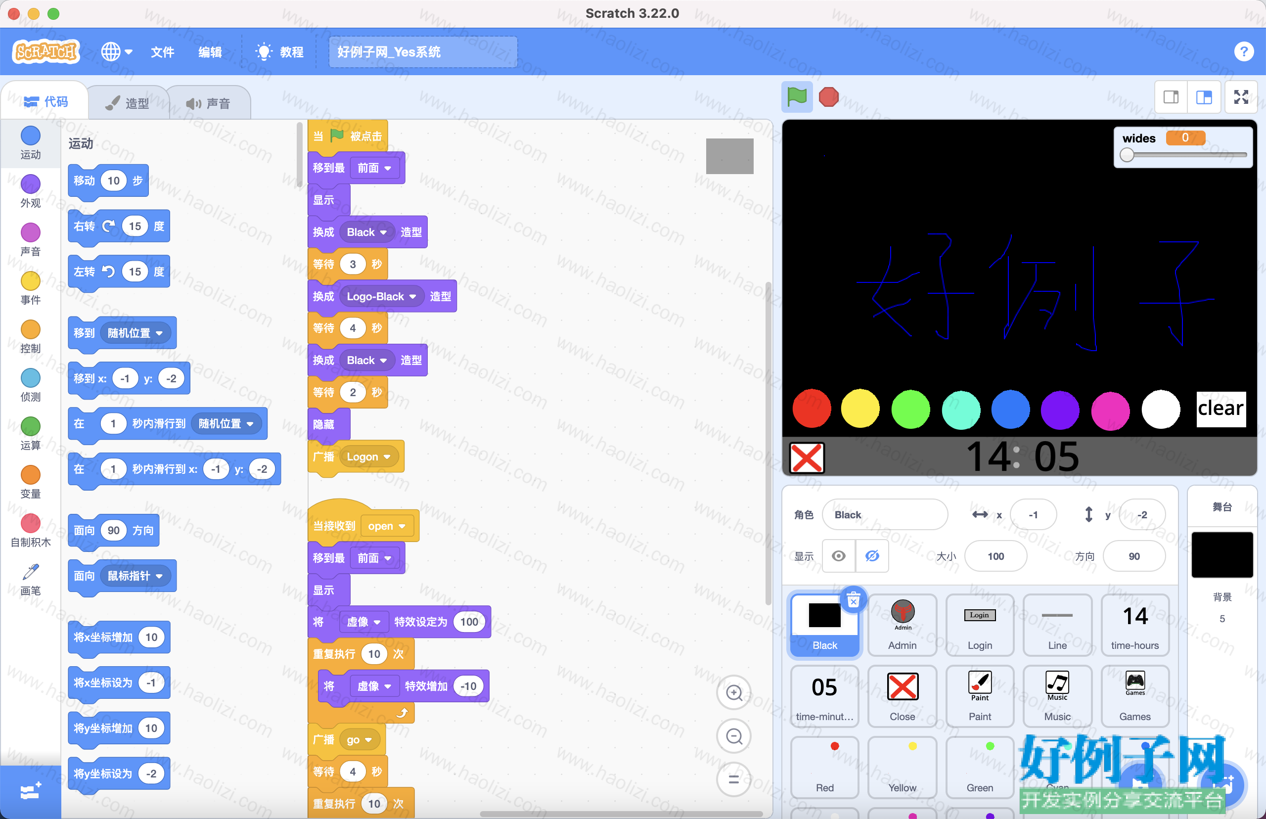Click the red X close on stage
The image size is (1266, 819).
pos(807,457)
